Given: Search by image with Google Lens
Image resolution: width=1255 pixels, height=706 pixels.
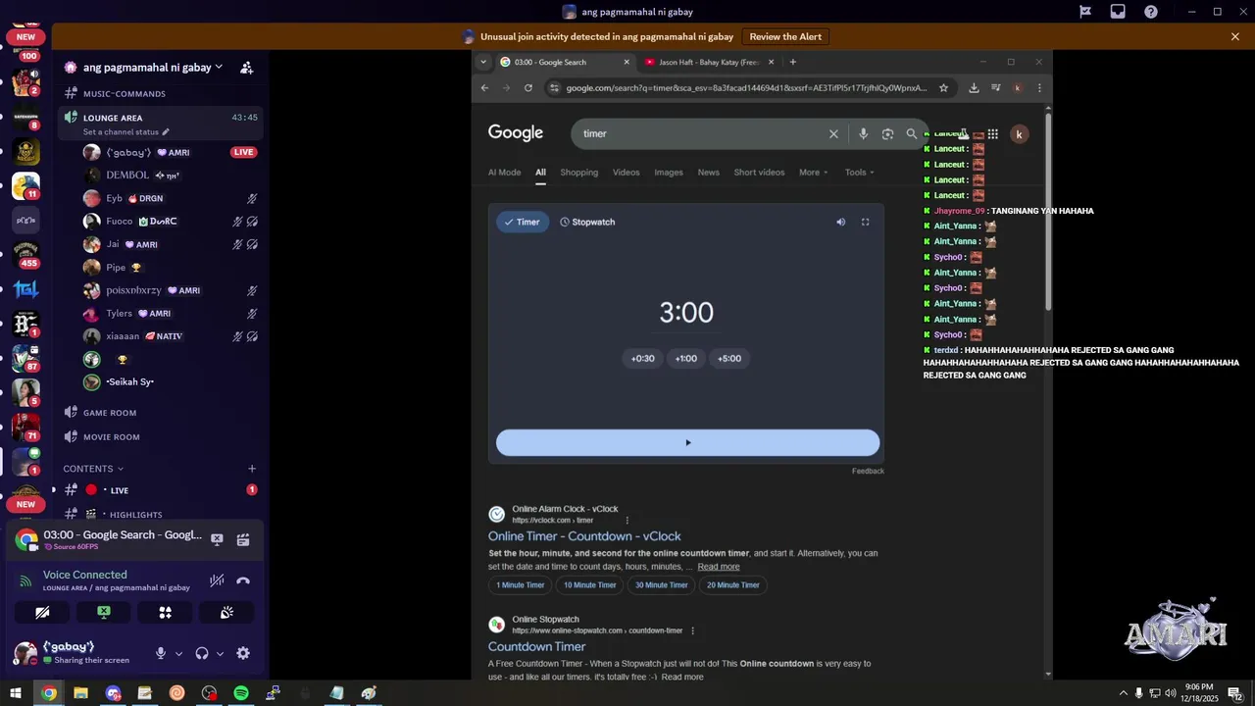Looking at the screenshot, I should pos(887,133).
